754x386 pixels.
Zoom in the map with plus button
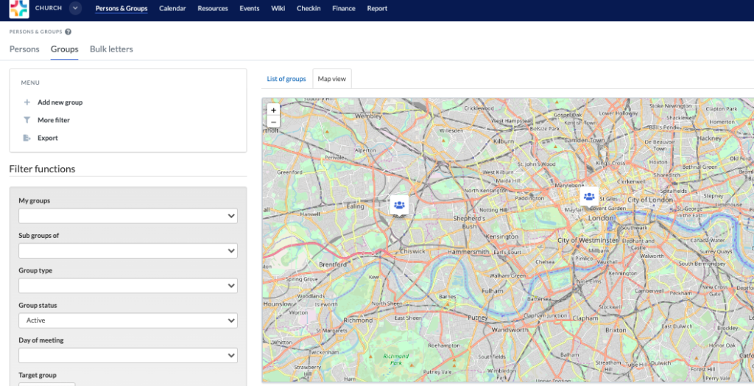[x=273, y=110]
